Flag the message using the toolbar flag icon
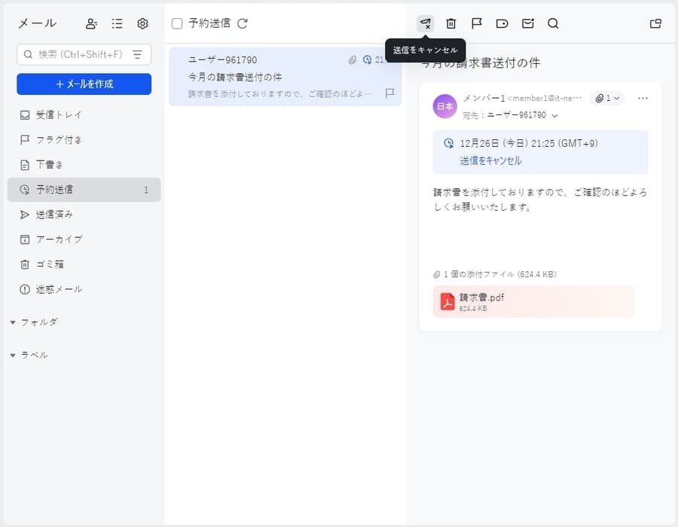 tap(477, 23)
